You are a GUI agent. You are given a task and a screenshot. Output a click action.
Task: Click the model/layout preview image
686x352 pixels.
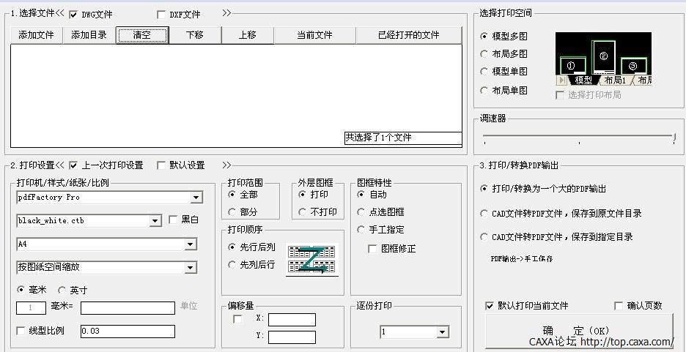point(603,59)
